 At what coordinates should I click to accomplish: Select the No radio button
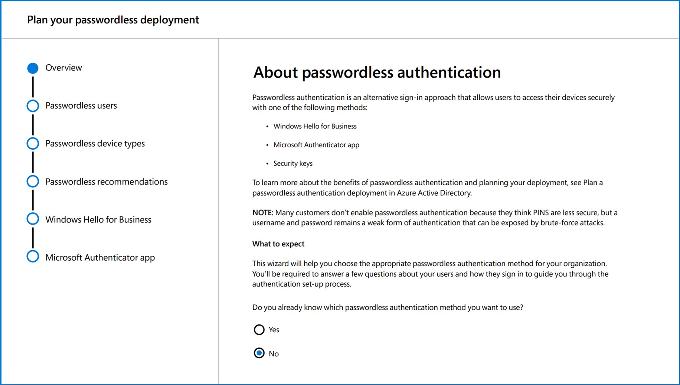pyautogui.click(x=259, y=353)
